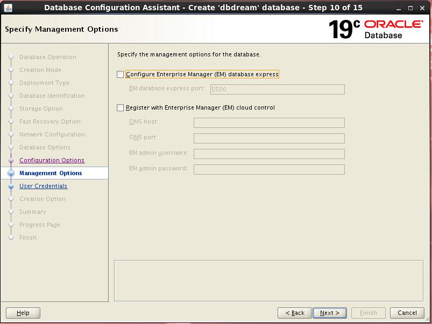Click the Oracle 19c Database logo
The height and width of the screenshot is (324, 432).
[x=376, y=29]
